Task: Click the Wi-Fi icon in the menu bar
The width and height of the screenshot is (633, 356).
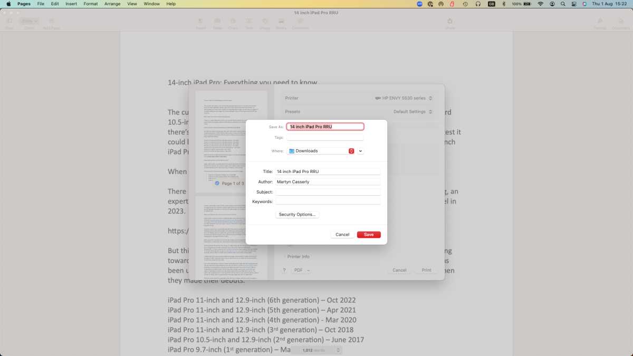Action: [541, 4]
